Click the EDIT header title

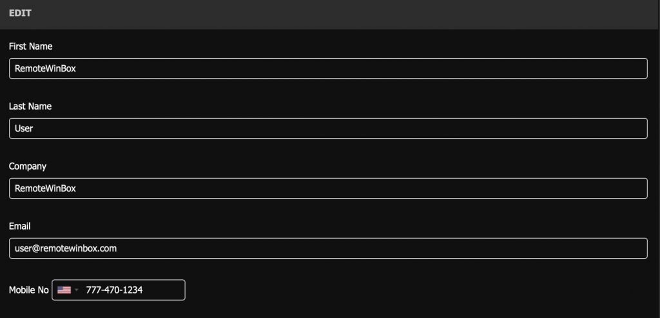click(x=21, y=13)
